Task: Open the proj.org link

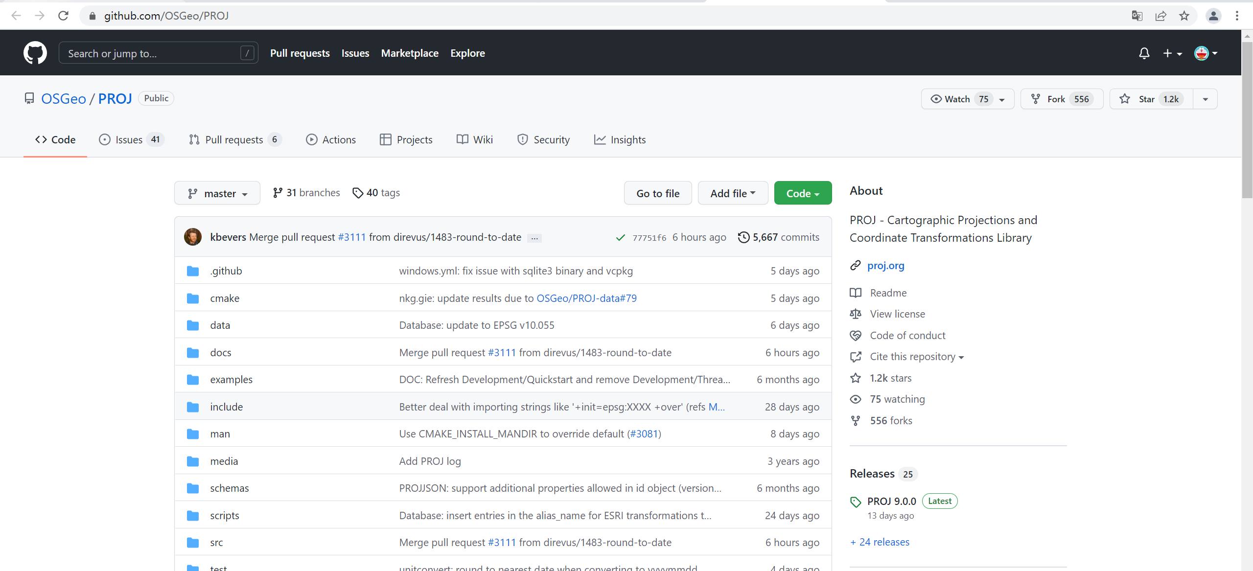Action: click(885, 266)
